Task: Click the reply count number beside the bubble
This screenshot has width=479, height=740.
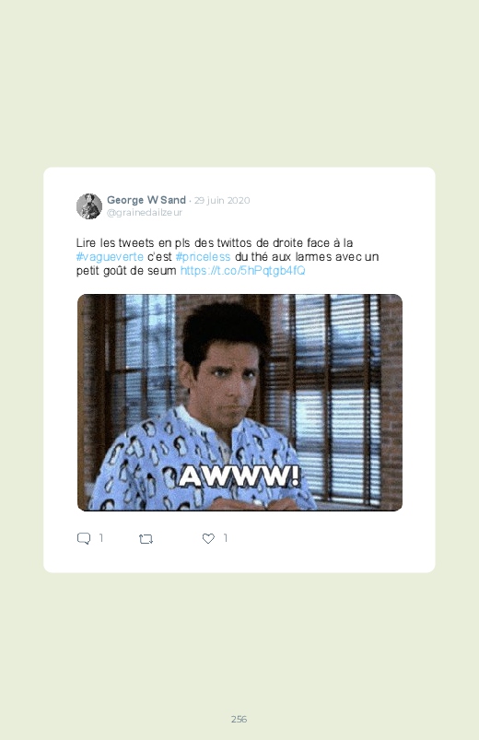Action: tap(100, 538)
